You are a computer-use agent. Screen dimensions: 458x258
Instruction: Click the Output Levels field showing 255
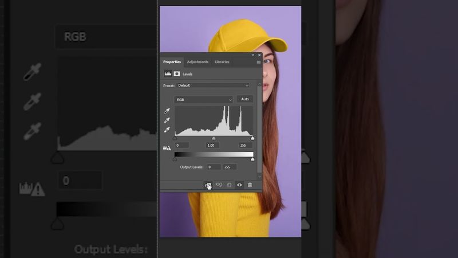pyautogui.click(x=230, y=167)
